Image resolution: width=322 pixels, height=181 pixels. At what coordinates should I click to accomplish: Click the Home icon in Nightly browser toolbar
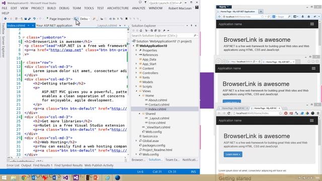308,17
